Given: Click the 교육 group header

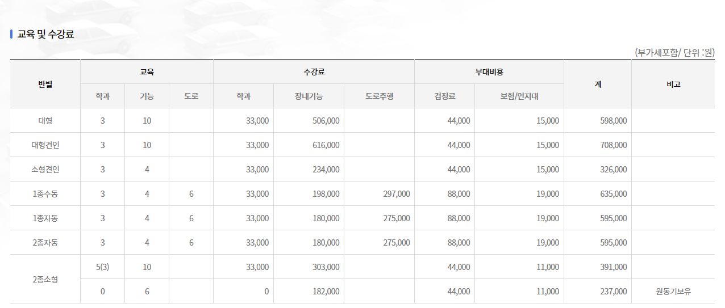Looking at the screenshot, I should tap(147, 72).
